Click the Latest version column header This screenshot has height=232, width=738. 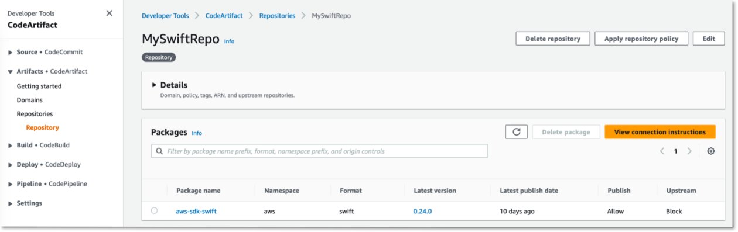coord(435,191)
